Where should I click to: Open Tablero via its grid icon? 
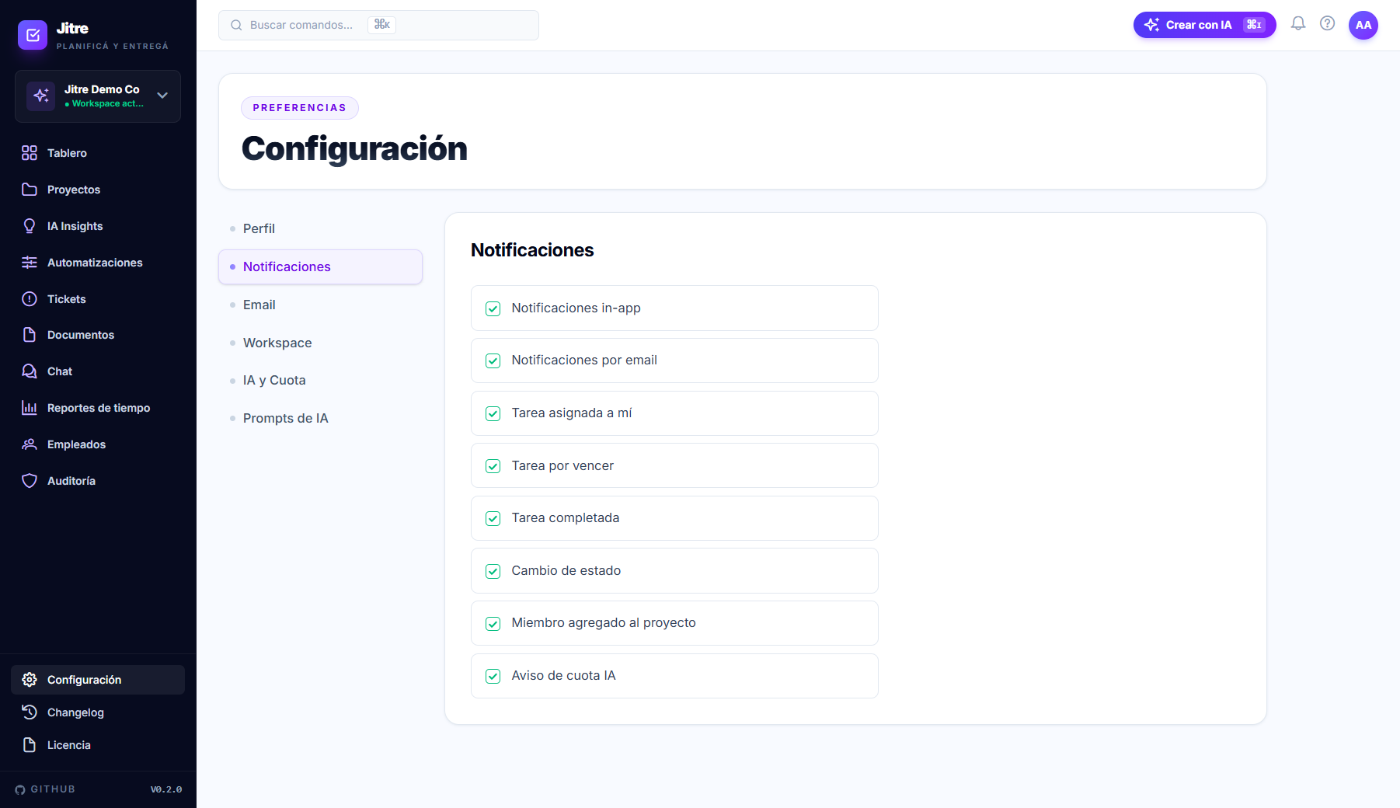pyautogui.click(x=30, y=153)
